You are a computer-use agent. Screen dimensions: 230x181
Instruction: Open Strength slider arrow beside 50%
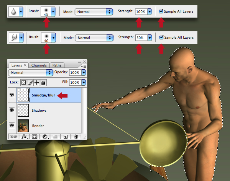coord(150,38)
